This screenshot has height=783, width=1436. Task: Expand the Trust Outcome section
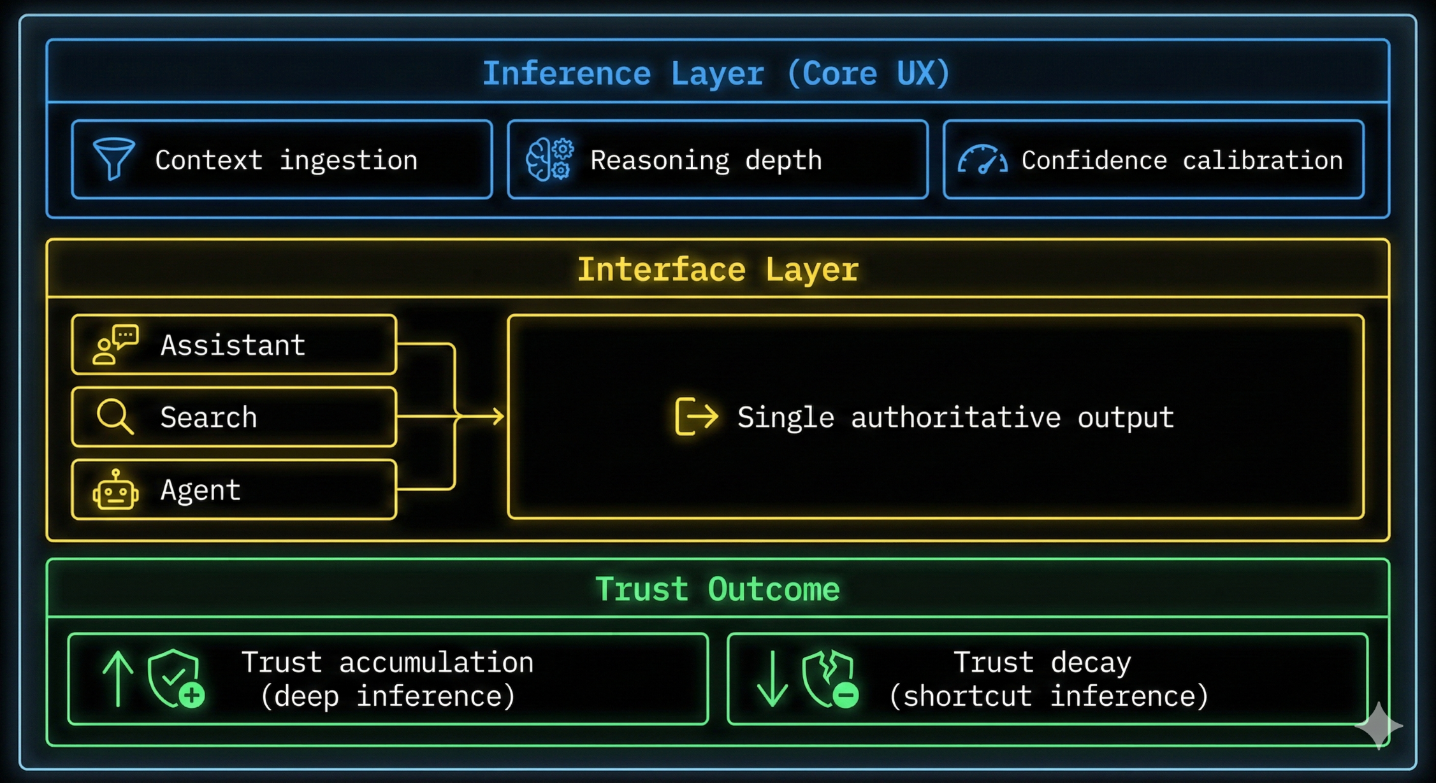(716, 588)
